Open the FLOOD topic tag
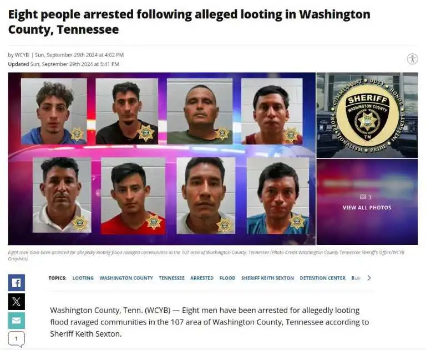 pos(227,278)
